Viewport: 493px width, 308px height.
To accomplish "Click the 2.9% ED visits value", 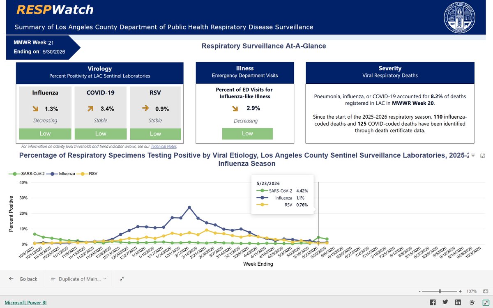I will pyautogui.click(x=253, y=108).
